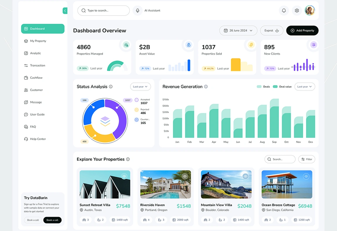Open settings via the gear icon
This screenshot has height=231, width=337.
coord(297,11)
